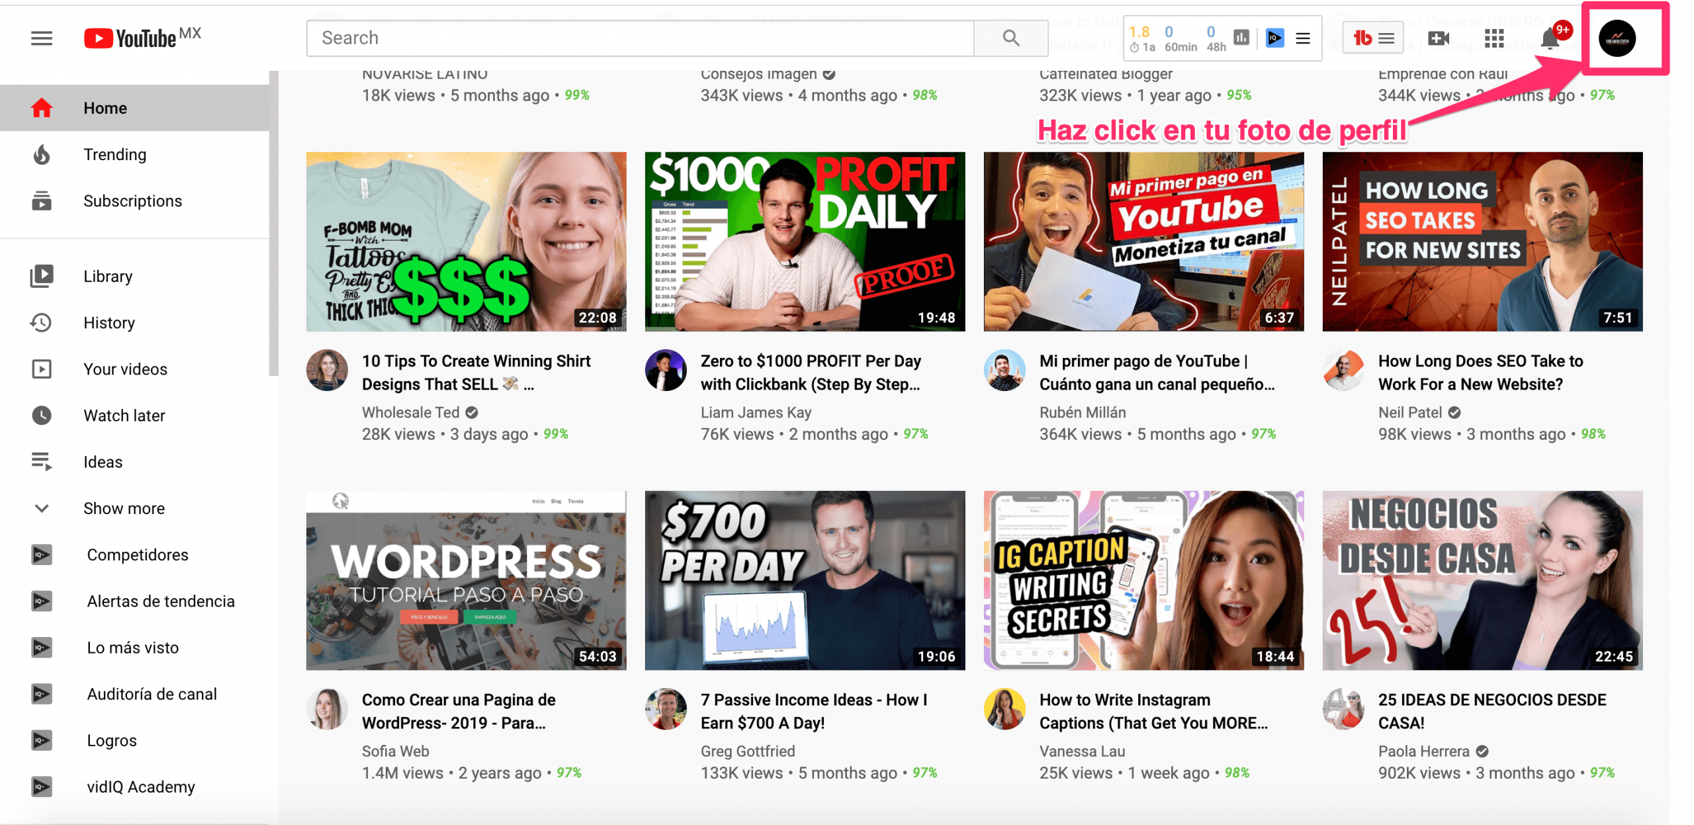Screen dimensions: 1694x825
Task: Click the vidIQ blue extension icon
Action: (x=1274, y=38)
